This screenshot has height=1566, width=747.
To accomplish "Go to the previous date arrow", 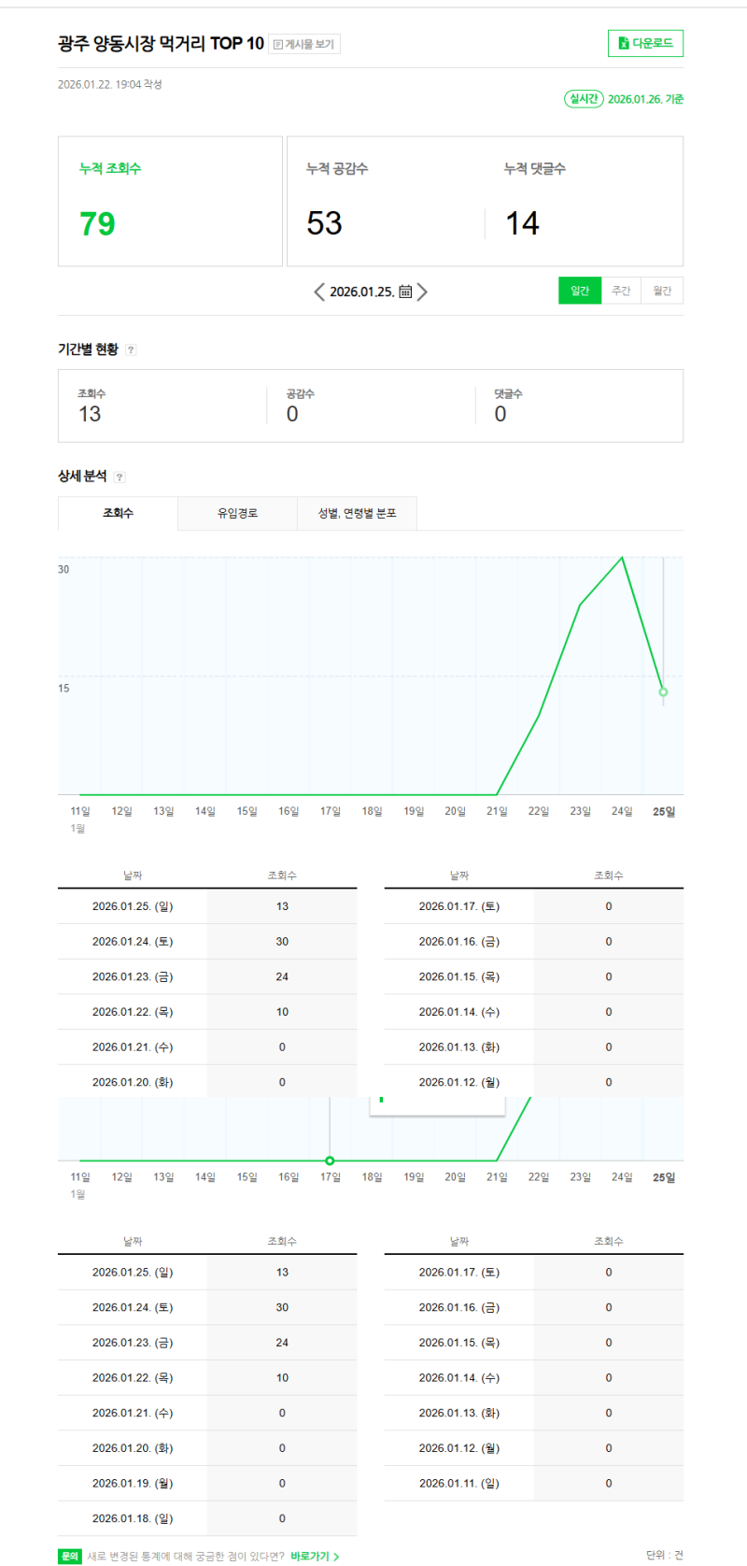I will point(319,292).
